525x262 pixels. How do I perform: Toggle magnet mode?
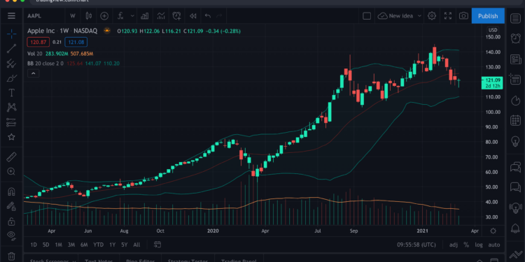tap(11, 191)
